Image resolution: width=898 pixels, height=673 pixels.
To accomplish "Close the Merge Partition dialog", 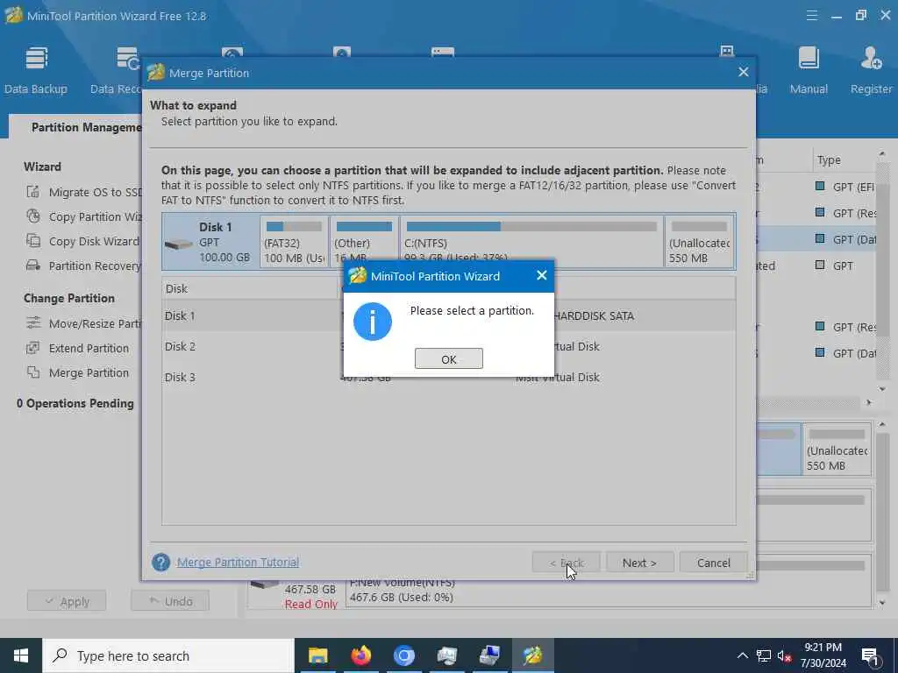I will click(744, 72).
